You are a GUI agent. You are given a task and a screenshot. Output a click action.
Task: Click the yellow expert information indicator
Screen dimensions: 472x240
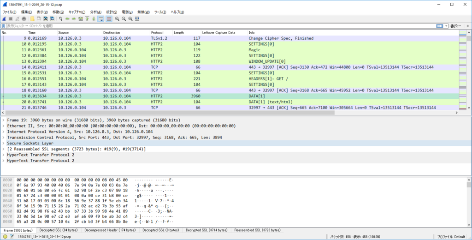pos(5,237)
